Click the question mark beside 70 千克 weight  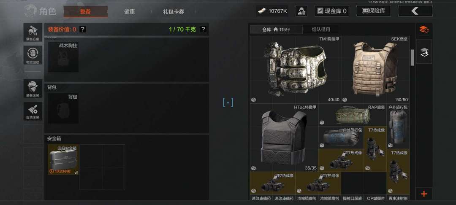[203, 29]
